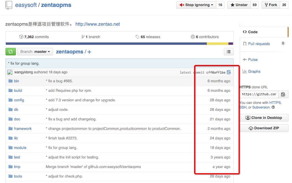
Task: Open the Stop ignoring watch dropdown
Action: coord(196,5)
